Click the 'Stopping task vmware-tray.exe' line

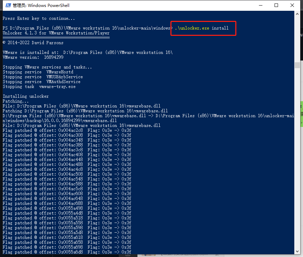(x=39, y=87)
